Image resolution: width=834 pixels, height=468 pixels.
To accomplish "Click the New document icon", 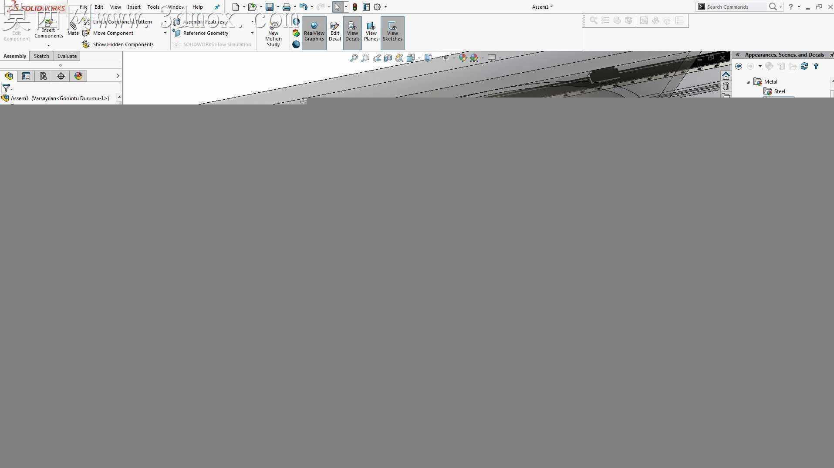I will 236,7.
